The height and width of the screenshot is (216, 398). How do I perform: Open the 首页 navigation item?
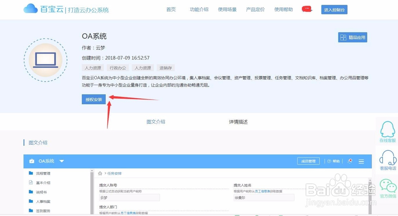(171, 10)
